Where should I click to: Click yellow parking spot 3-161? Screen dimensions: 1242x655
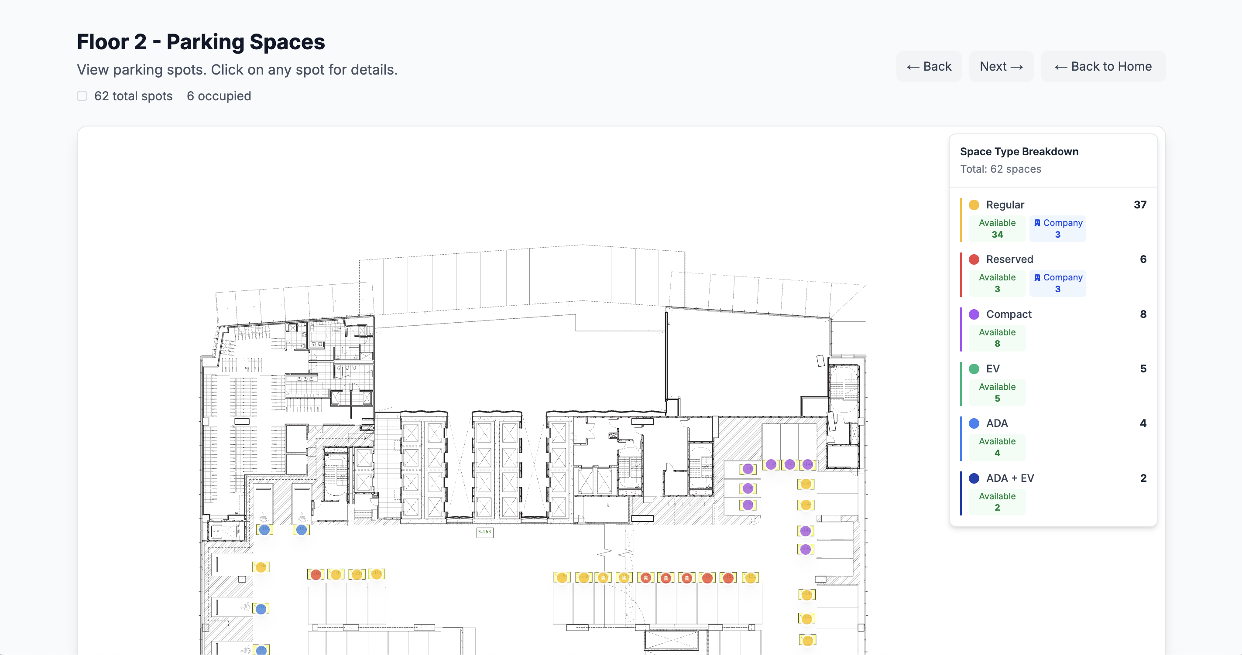[562, 577]
